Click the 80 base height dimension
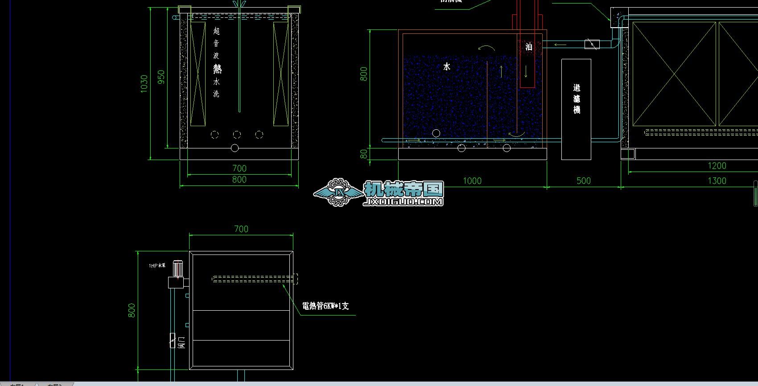 click(364, 154)
